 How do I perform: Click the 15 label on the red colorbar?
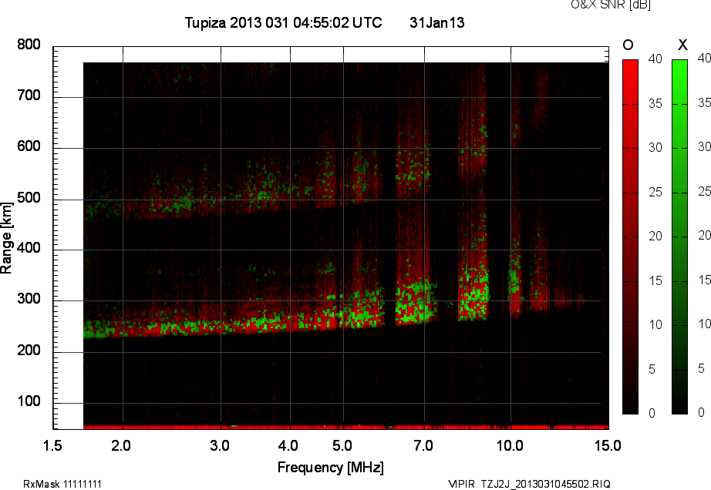(x=655, y=280)
